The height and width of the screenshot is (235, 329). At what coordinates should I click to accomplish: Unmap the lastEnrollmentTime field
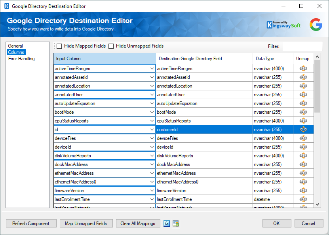(303, 199)
